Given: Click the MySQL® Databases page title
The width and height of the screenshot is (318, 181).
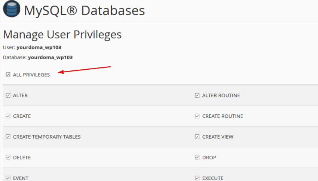Looking at the screenshot, I should point(84,10).
